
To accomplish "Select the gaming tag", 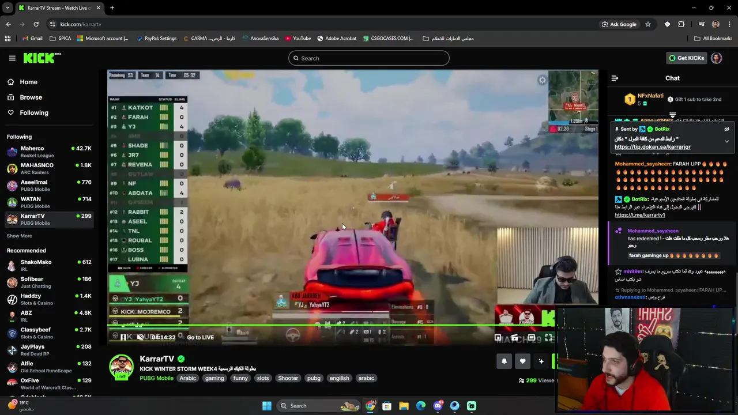I will pyautogui.click(x=214, y=378).
